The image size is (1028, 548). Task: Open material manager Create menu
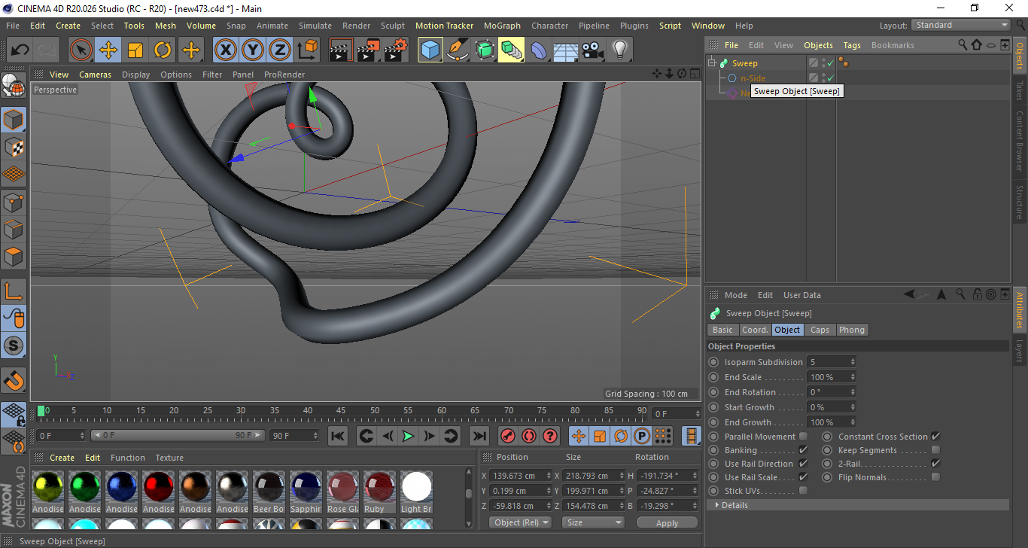pyautogui.click(x=62, y=458)
